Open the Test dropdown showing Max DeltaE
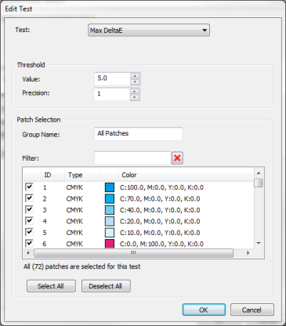 [x=149, y=31]
